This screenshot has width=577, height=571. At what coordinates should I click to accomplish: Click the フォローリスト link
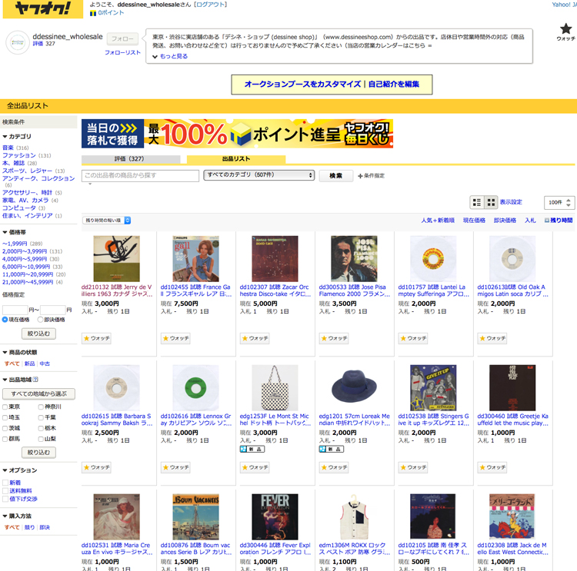(x=122, y=52)
